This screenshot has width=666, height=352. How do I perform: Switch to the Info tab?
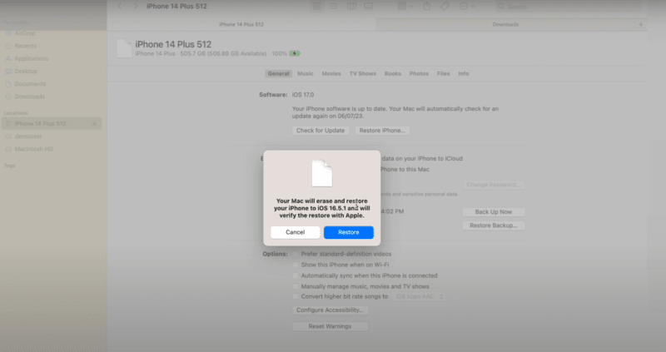pos(464,73)
